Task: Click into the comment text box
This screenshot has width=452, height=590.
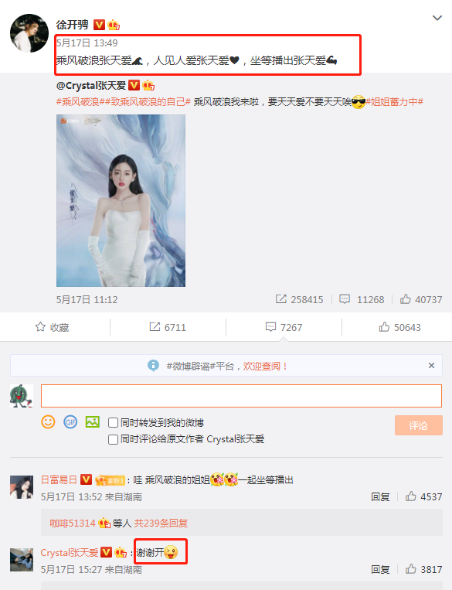Action: (x=241, y=396)
